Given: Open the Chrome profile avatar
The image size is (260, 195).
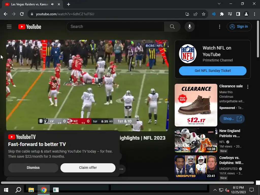Looking at the screenshot, I should click(246, 14).
